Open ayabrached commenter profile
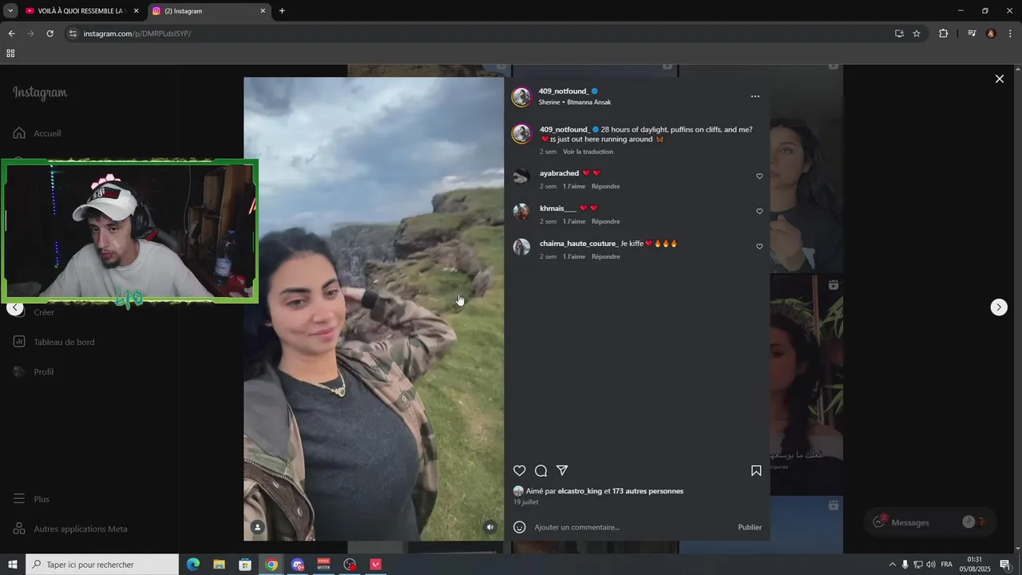This screenshot has width=1022, height=575. tap(559, 173)
